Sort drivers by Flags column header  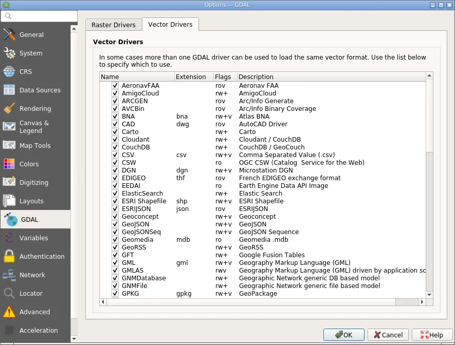pos(225,77)
